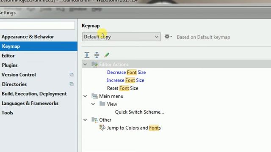Collapse the View subgroup
Viewport: 271px width, 152px height.
coord(93,104)
